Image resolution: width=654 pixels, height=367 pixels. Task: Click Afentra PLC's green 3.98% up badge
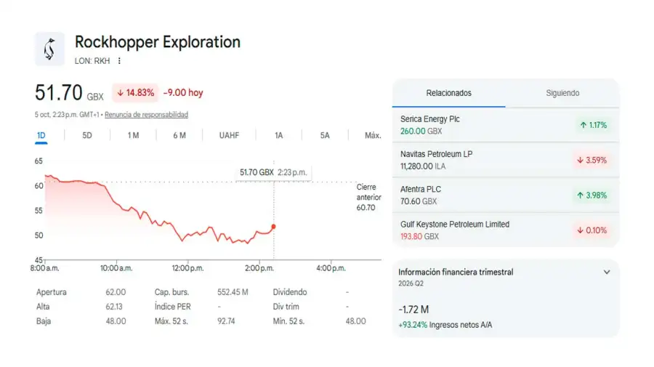click(592, 195)
